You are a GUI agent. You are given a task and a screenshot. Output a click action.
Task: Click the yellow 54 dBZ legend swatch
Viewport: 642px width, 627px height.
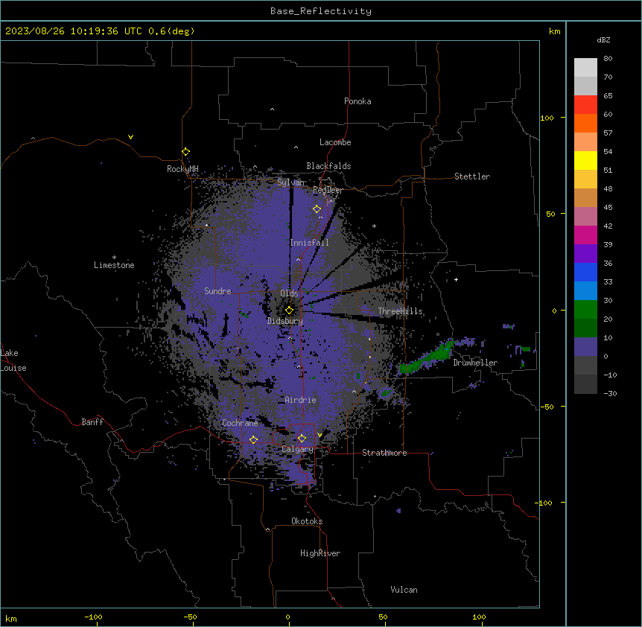click(585, 160)
